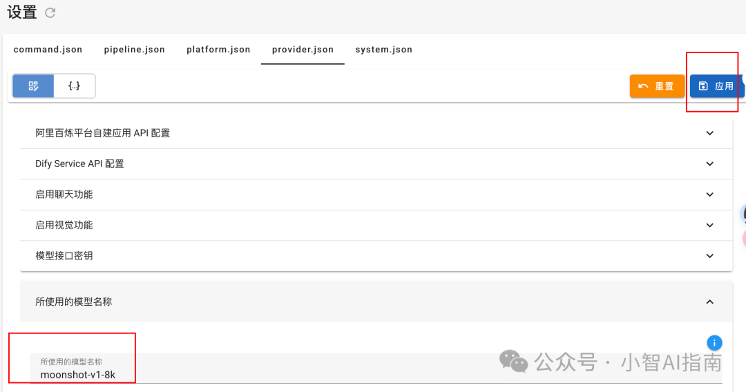This screenshot has height=392, width=746.
Task: Expand the 启用视觉功能 section
Action: coord(709,225)
